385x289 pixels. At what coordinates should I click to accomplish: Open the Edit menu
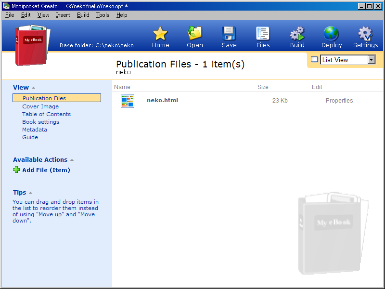pyautogui.click(x=26, y=15)
